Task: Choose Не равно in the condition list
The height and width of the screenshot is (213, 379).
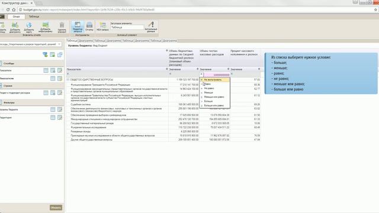Action: tap(214, 88)
